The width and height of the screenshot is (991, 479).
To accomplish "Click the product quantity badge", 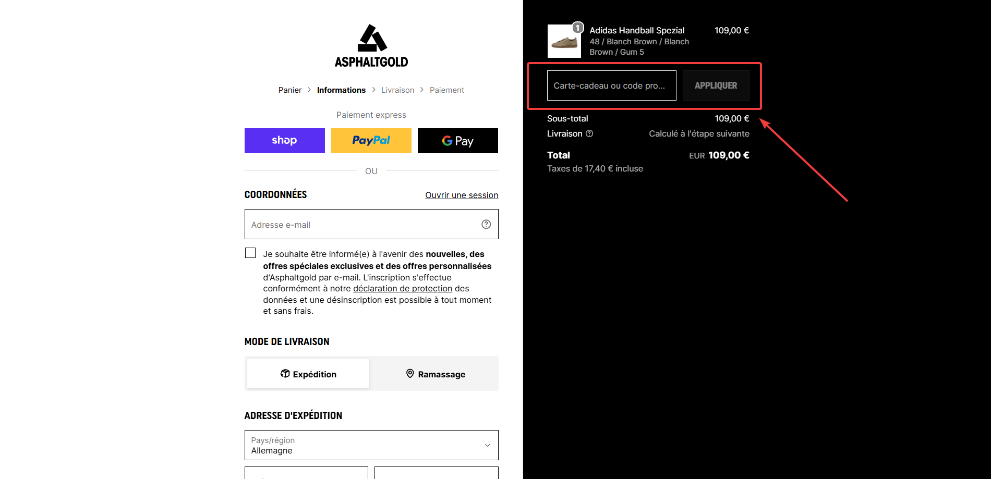I will (577, 28).
